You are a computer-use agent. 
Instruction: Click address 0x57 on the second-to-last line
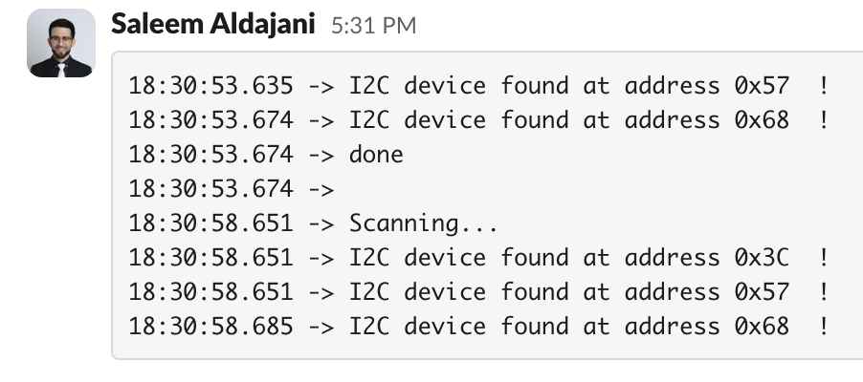click(762, 292)
